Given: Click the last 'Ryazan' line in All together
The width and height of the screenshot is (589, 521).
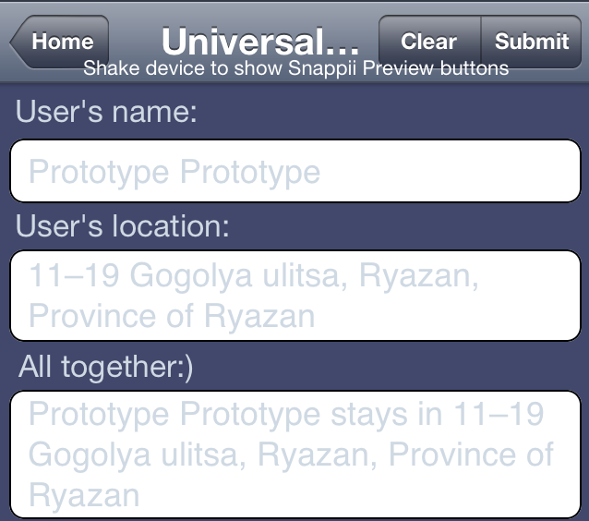Looking at the screenshot, I should [x=84, y=495].
